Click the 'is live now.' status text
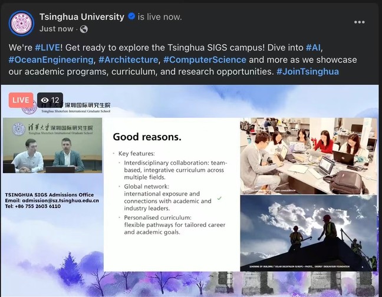 point(160,17)
